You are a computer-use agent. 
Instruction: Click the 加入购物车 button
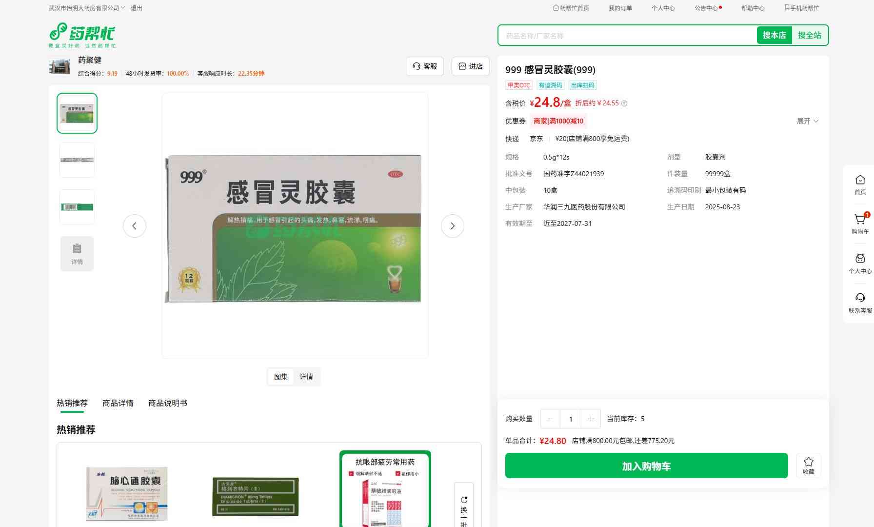(646, 466)
